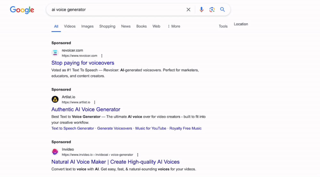Switch to the Shopping tab

click(x=107, y=26)
